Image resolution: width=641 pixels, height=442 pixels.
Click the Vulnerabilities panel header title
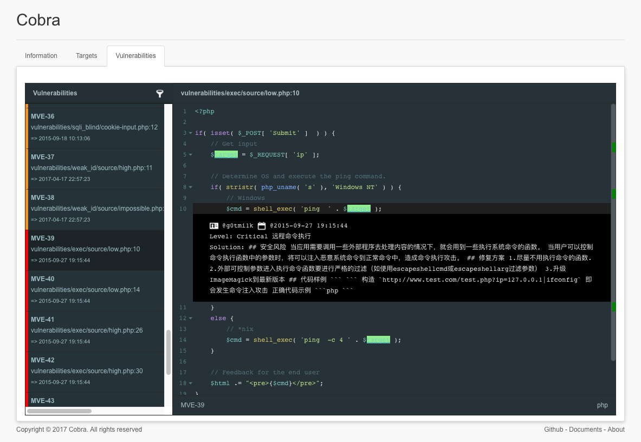point(55,93)
